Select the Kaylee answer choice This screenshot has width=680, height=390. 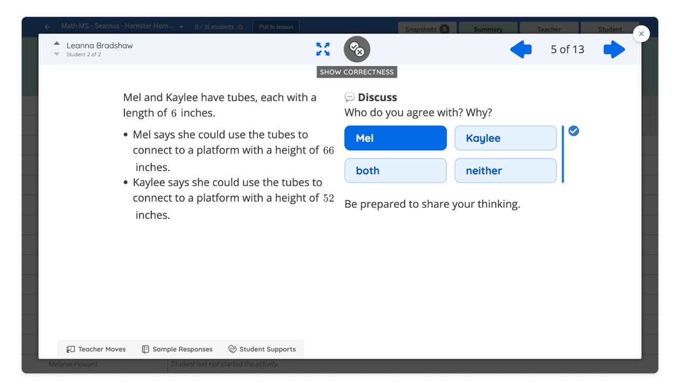(505, 138)
